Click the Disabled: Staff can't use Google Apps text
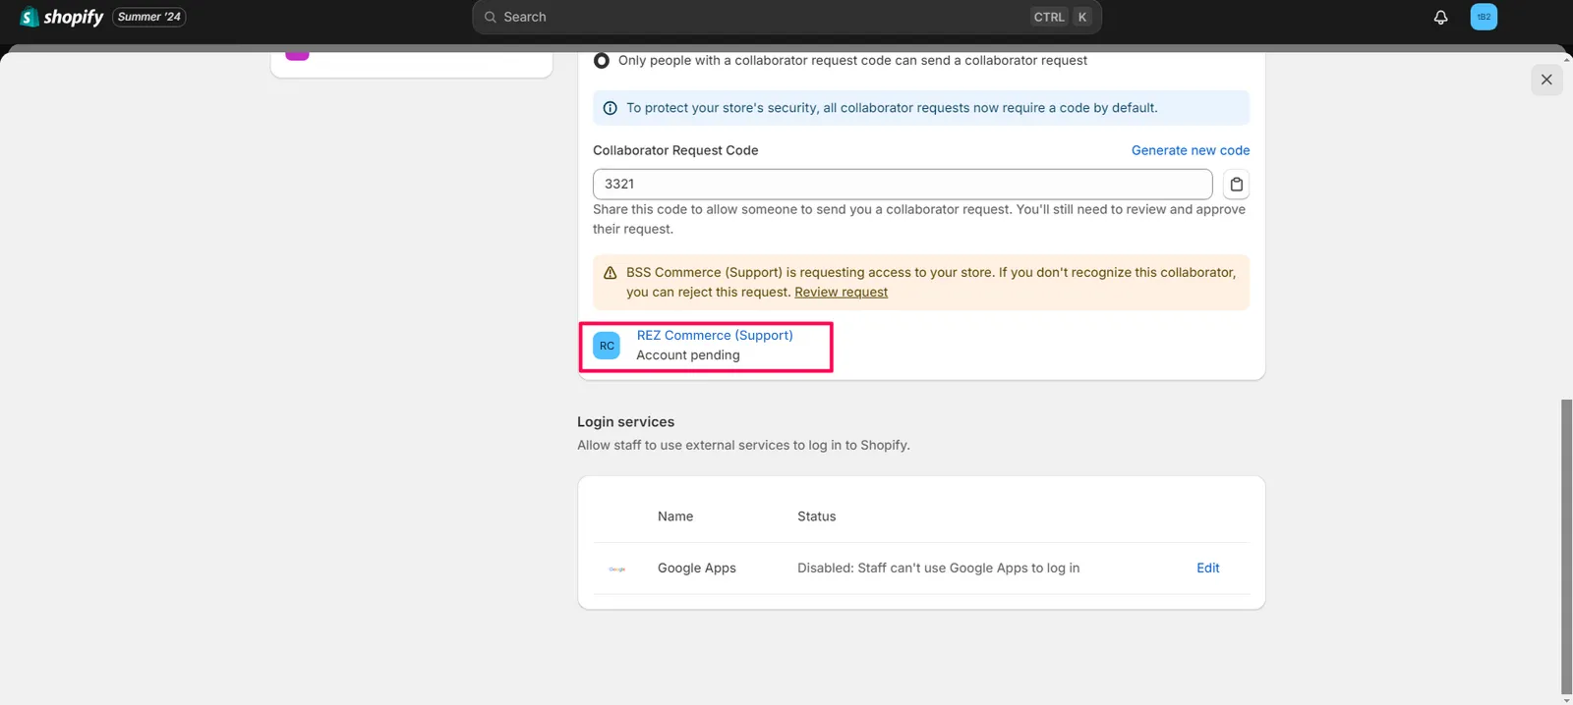 [x=938, y=568]
